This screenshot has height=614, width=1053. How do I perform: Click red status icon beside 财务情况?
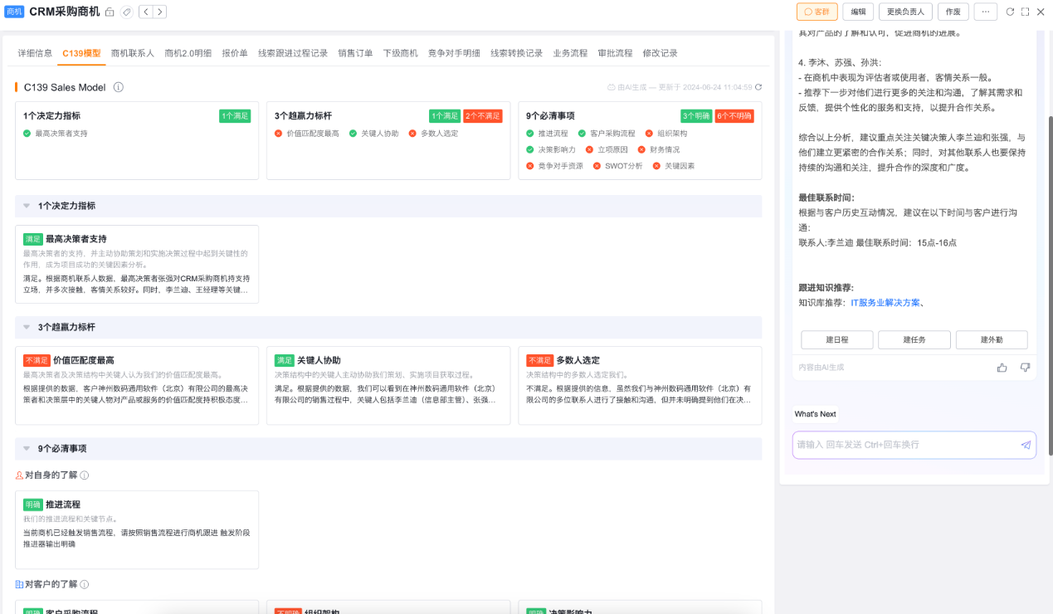point(642,149)
